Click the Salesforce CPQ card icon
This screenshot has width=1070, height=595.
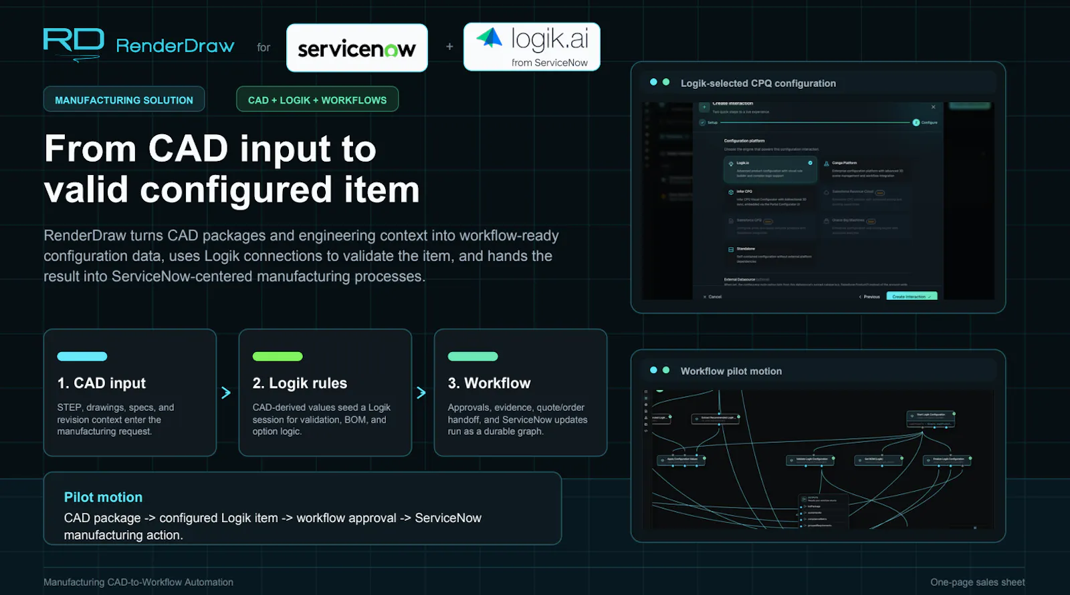tap(731, 220)
